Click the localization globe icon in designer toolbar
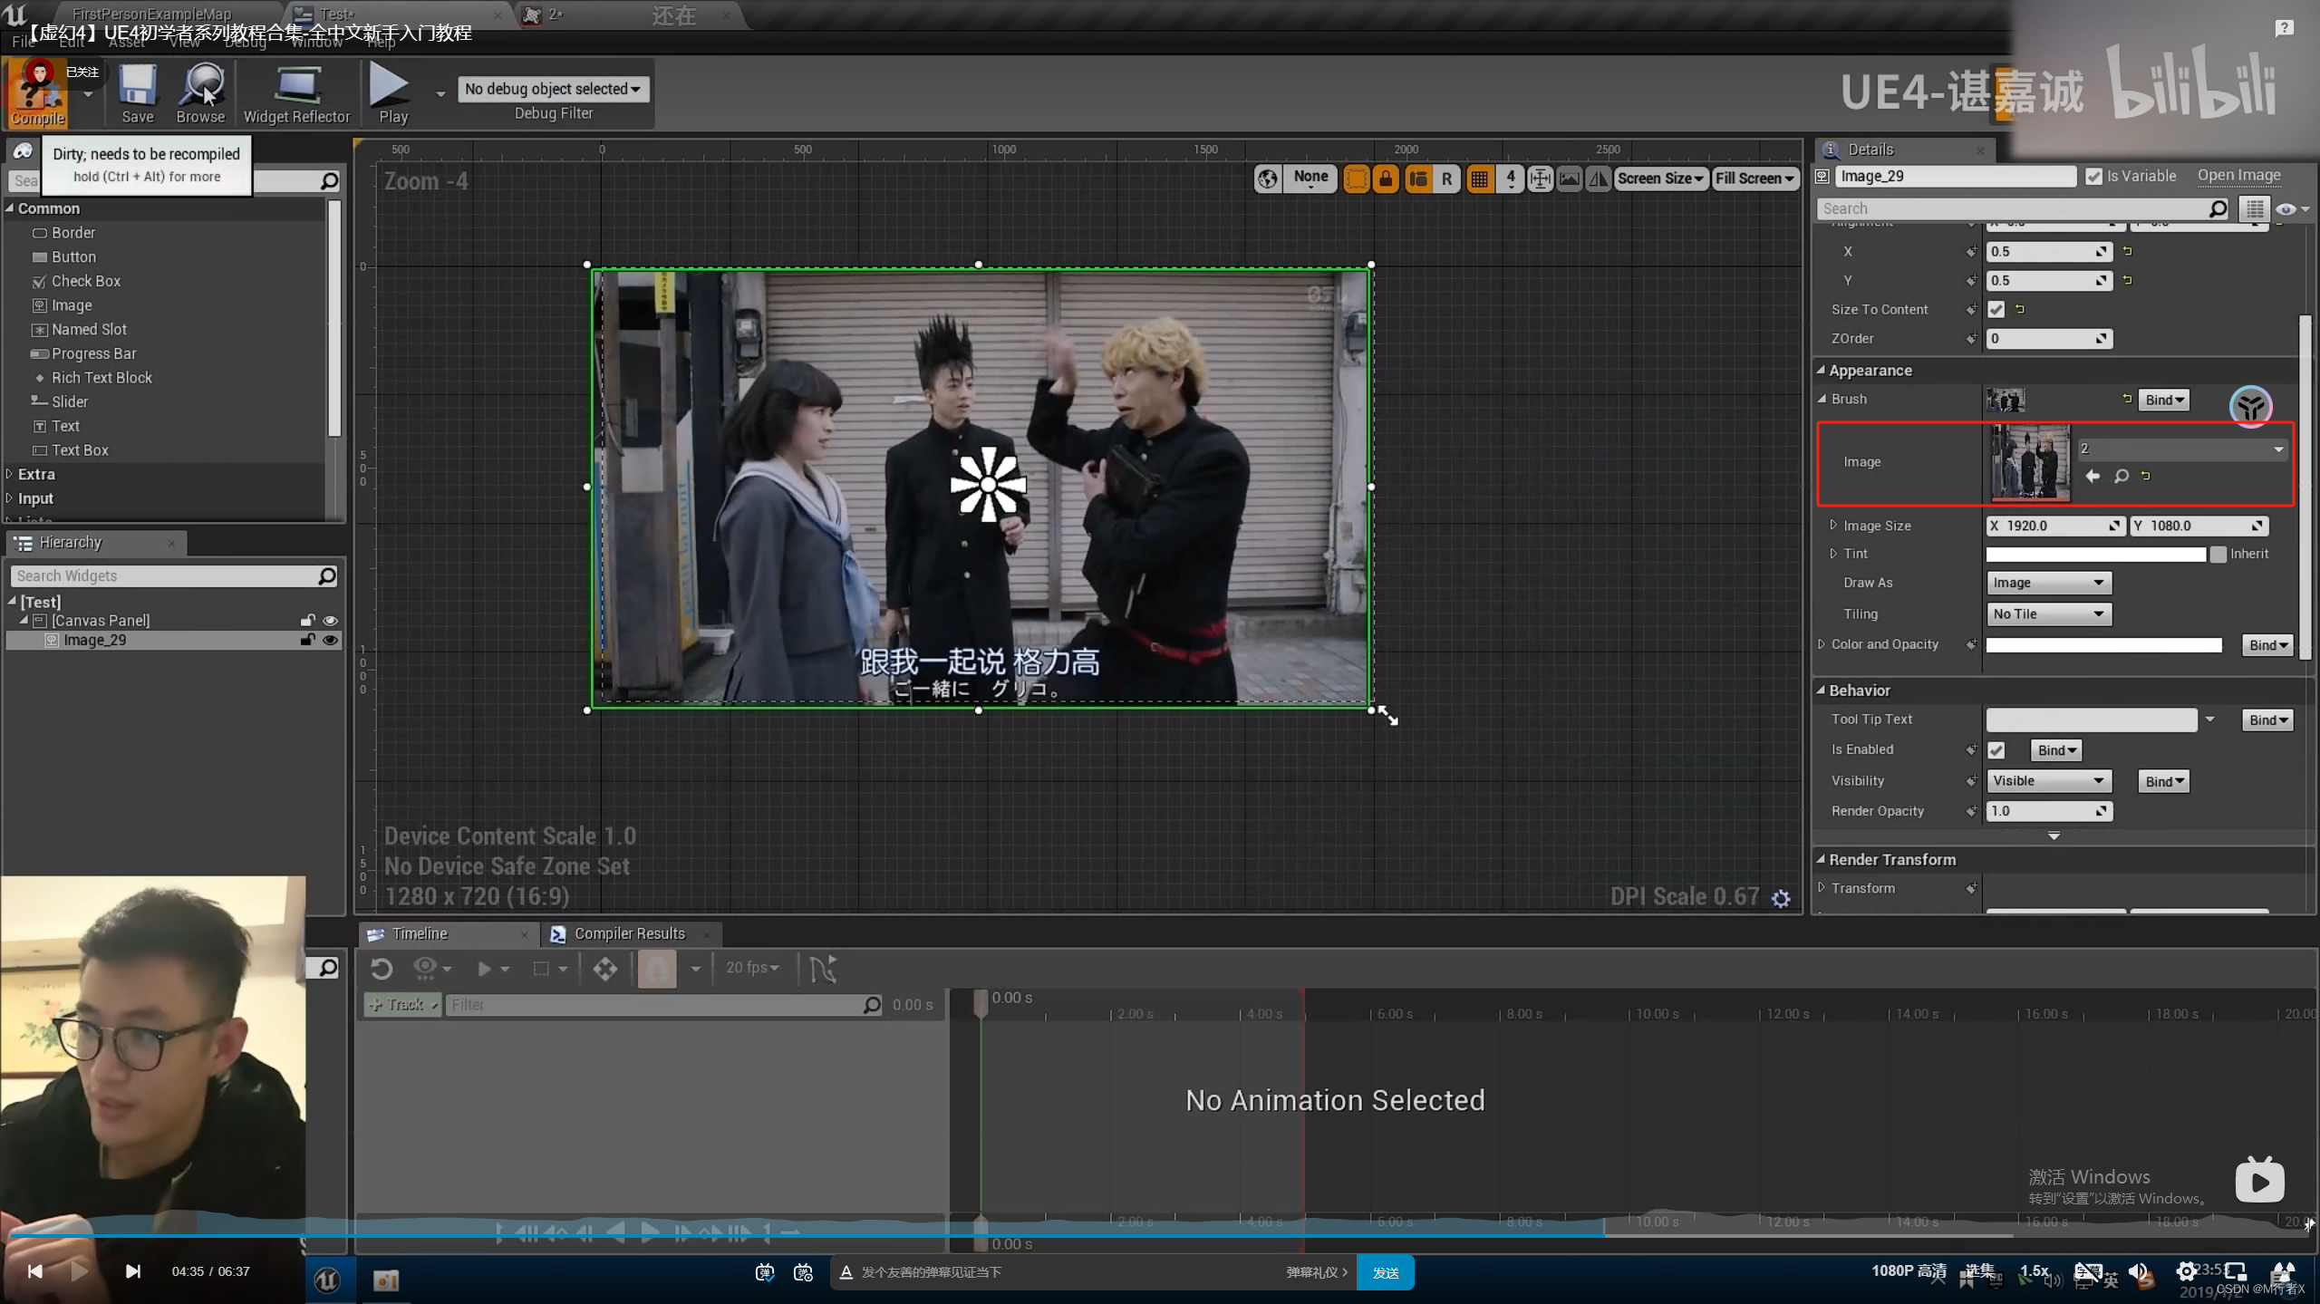The image size is (2320, 1304). tap(1267, 179)
